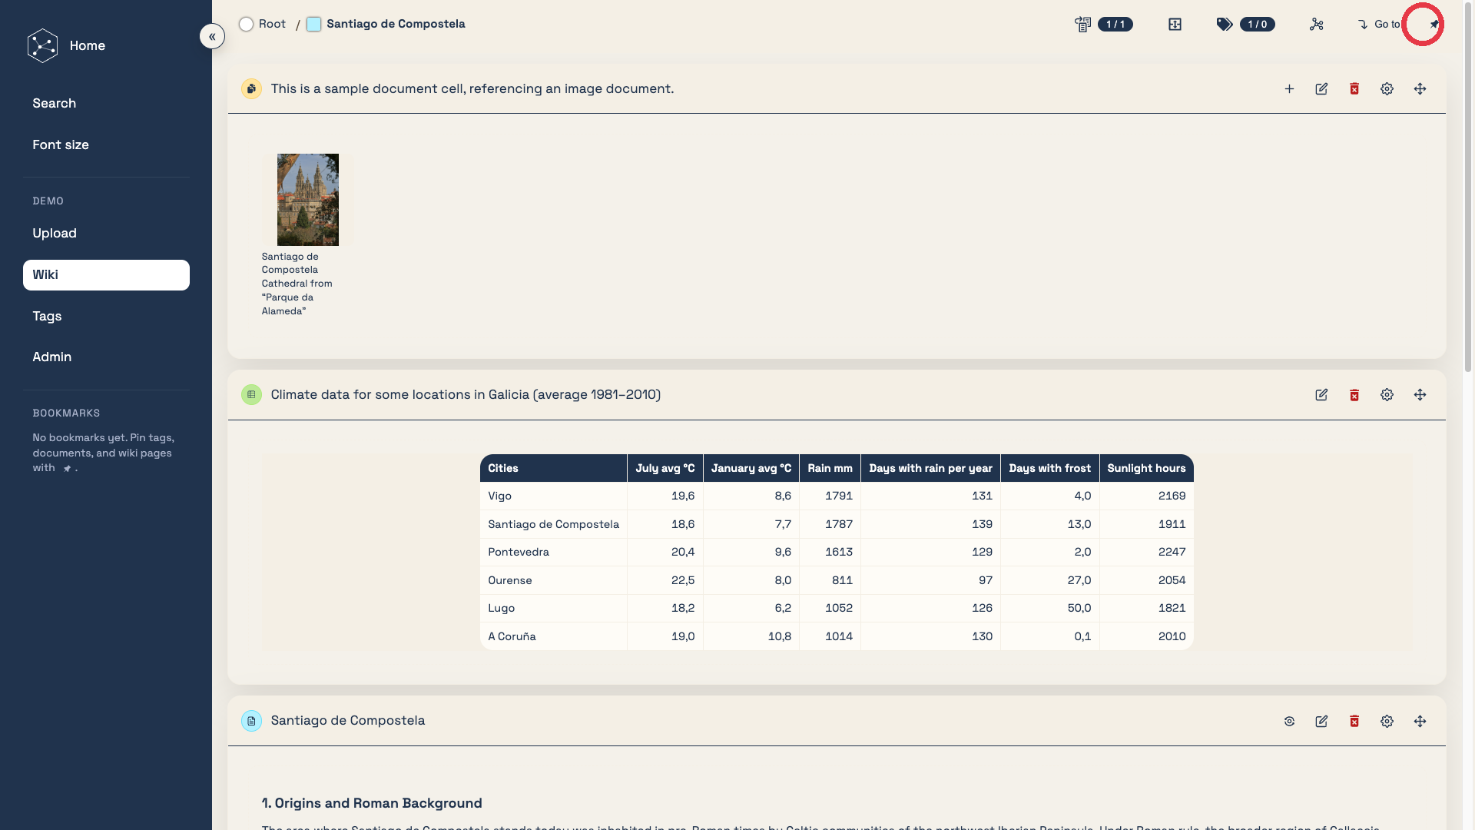Select the Root breadcrumb circle
Screen dimensions: 1475x830
coord(246,25)
